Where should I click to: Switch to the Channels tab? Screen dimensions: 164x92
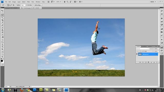point(144,47)
